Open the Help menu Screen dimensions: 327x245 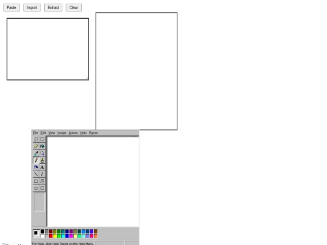(83, 132)
